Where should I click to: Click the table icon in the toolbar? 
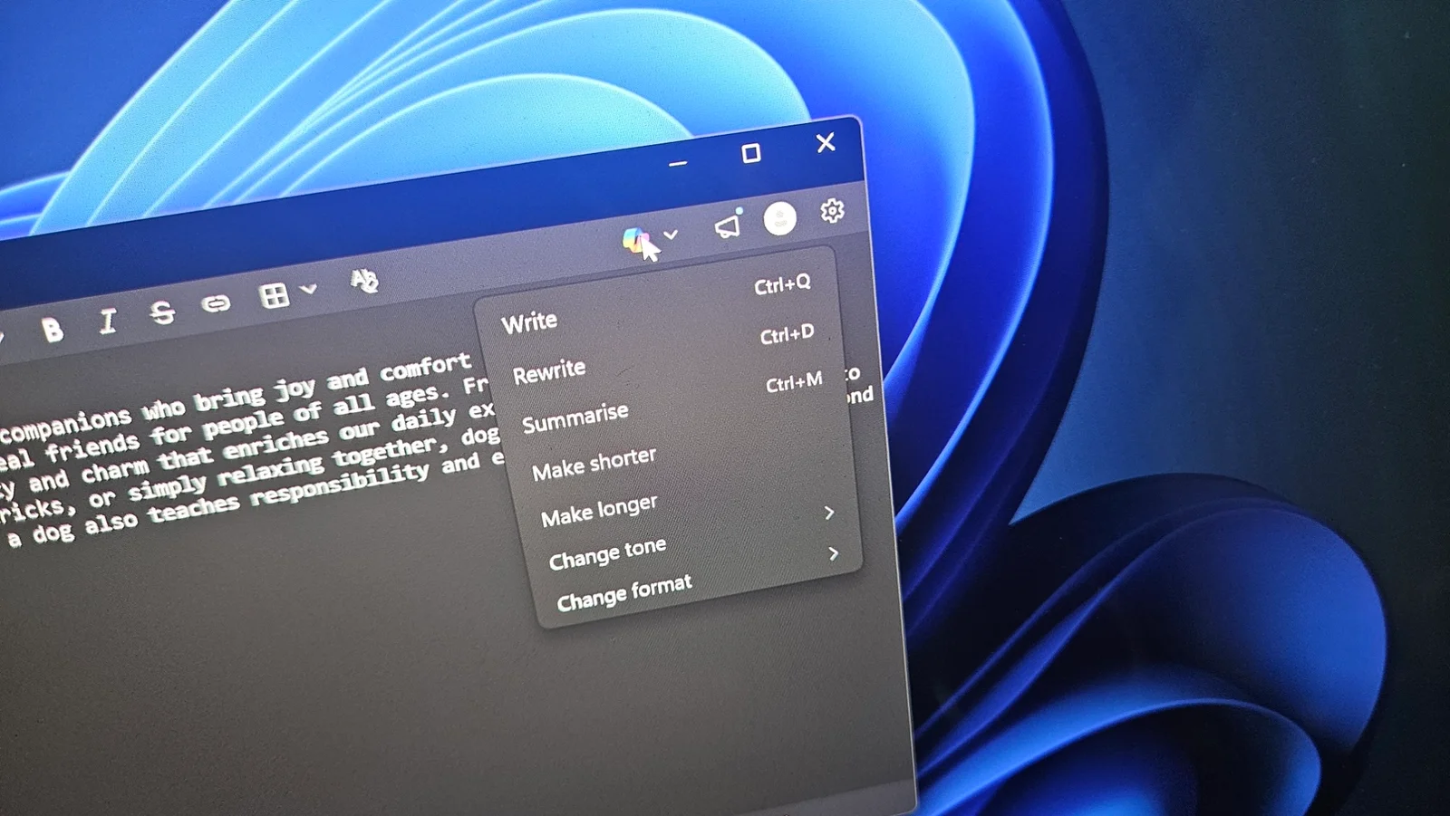274,295
